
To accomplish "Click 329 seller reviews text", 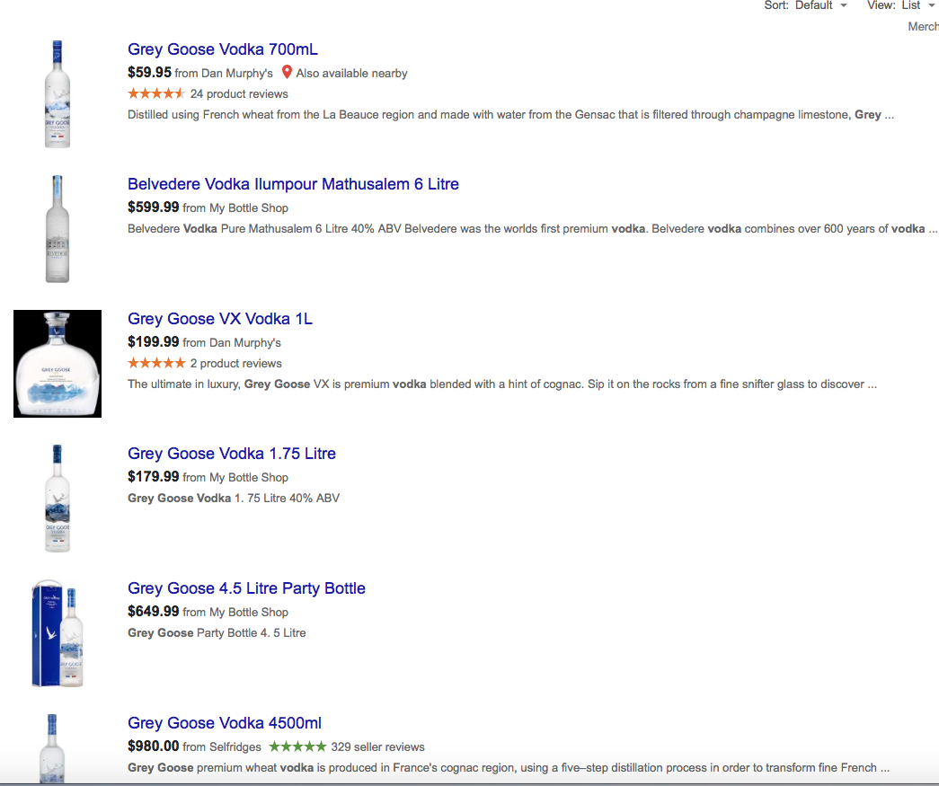I will pos(378,747).
